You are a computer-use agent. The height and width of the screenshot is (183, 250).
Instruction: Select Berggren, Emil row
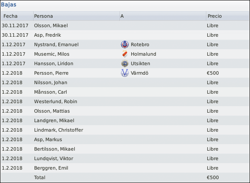[x=125, y=168]
